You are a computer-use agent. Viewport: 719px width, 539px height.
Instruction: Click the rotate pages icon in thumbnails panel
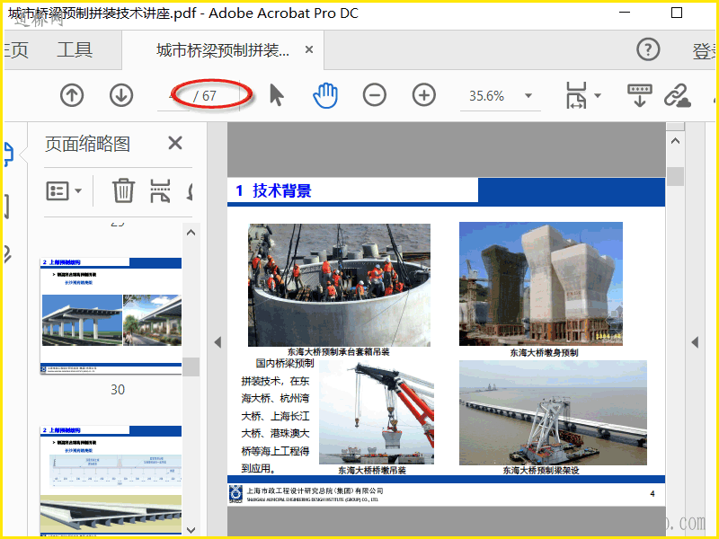190,190
